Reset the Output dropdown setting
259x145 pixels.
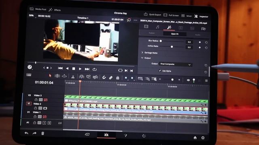[x=206, y=65]
